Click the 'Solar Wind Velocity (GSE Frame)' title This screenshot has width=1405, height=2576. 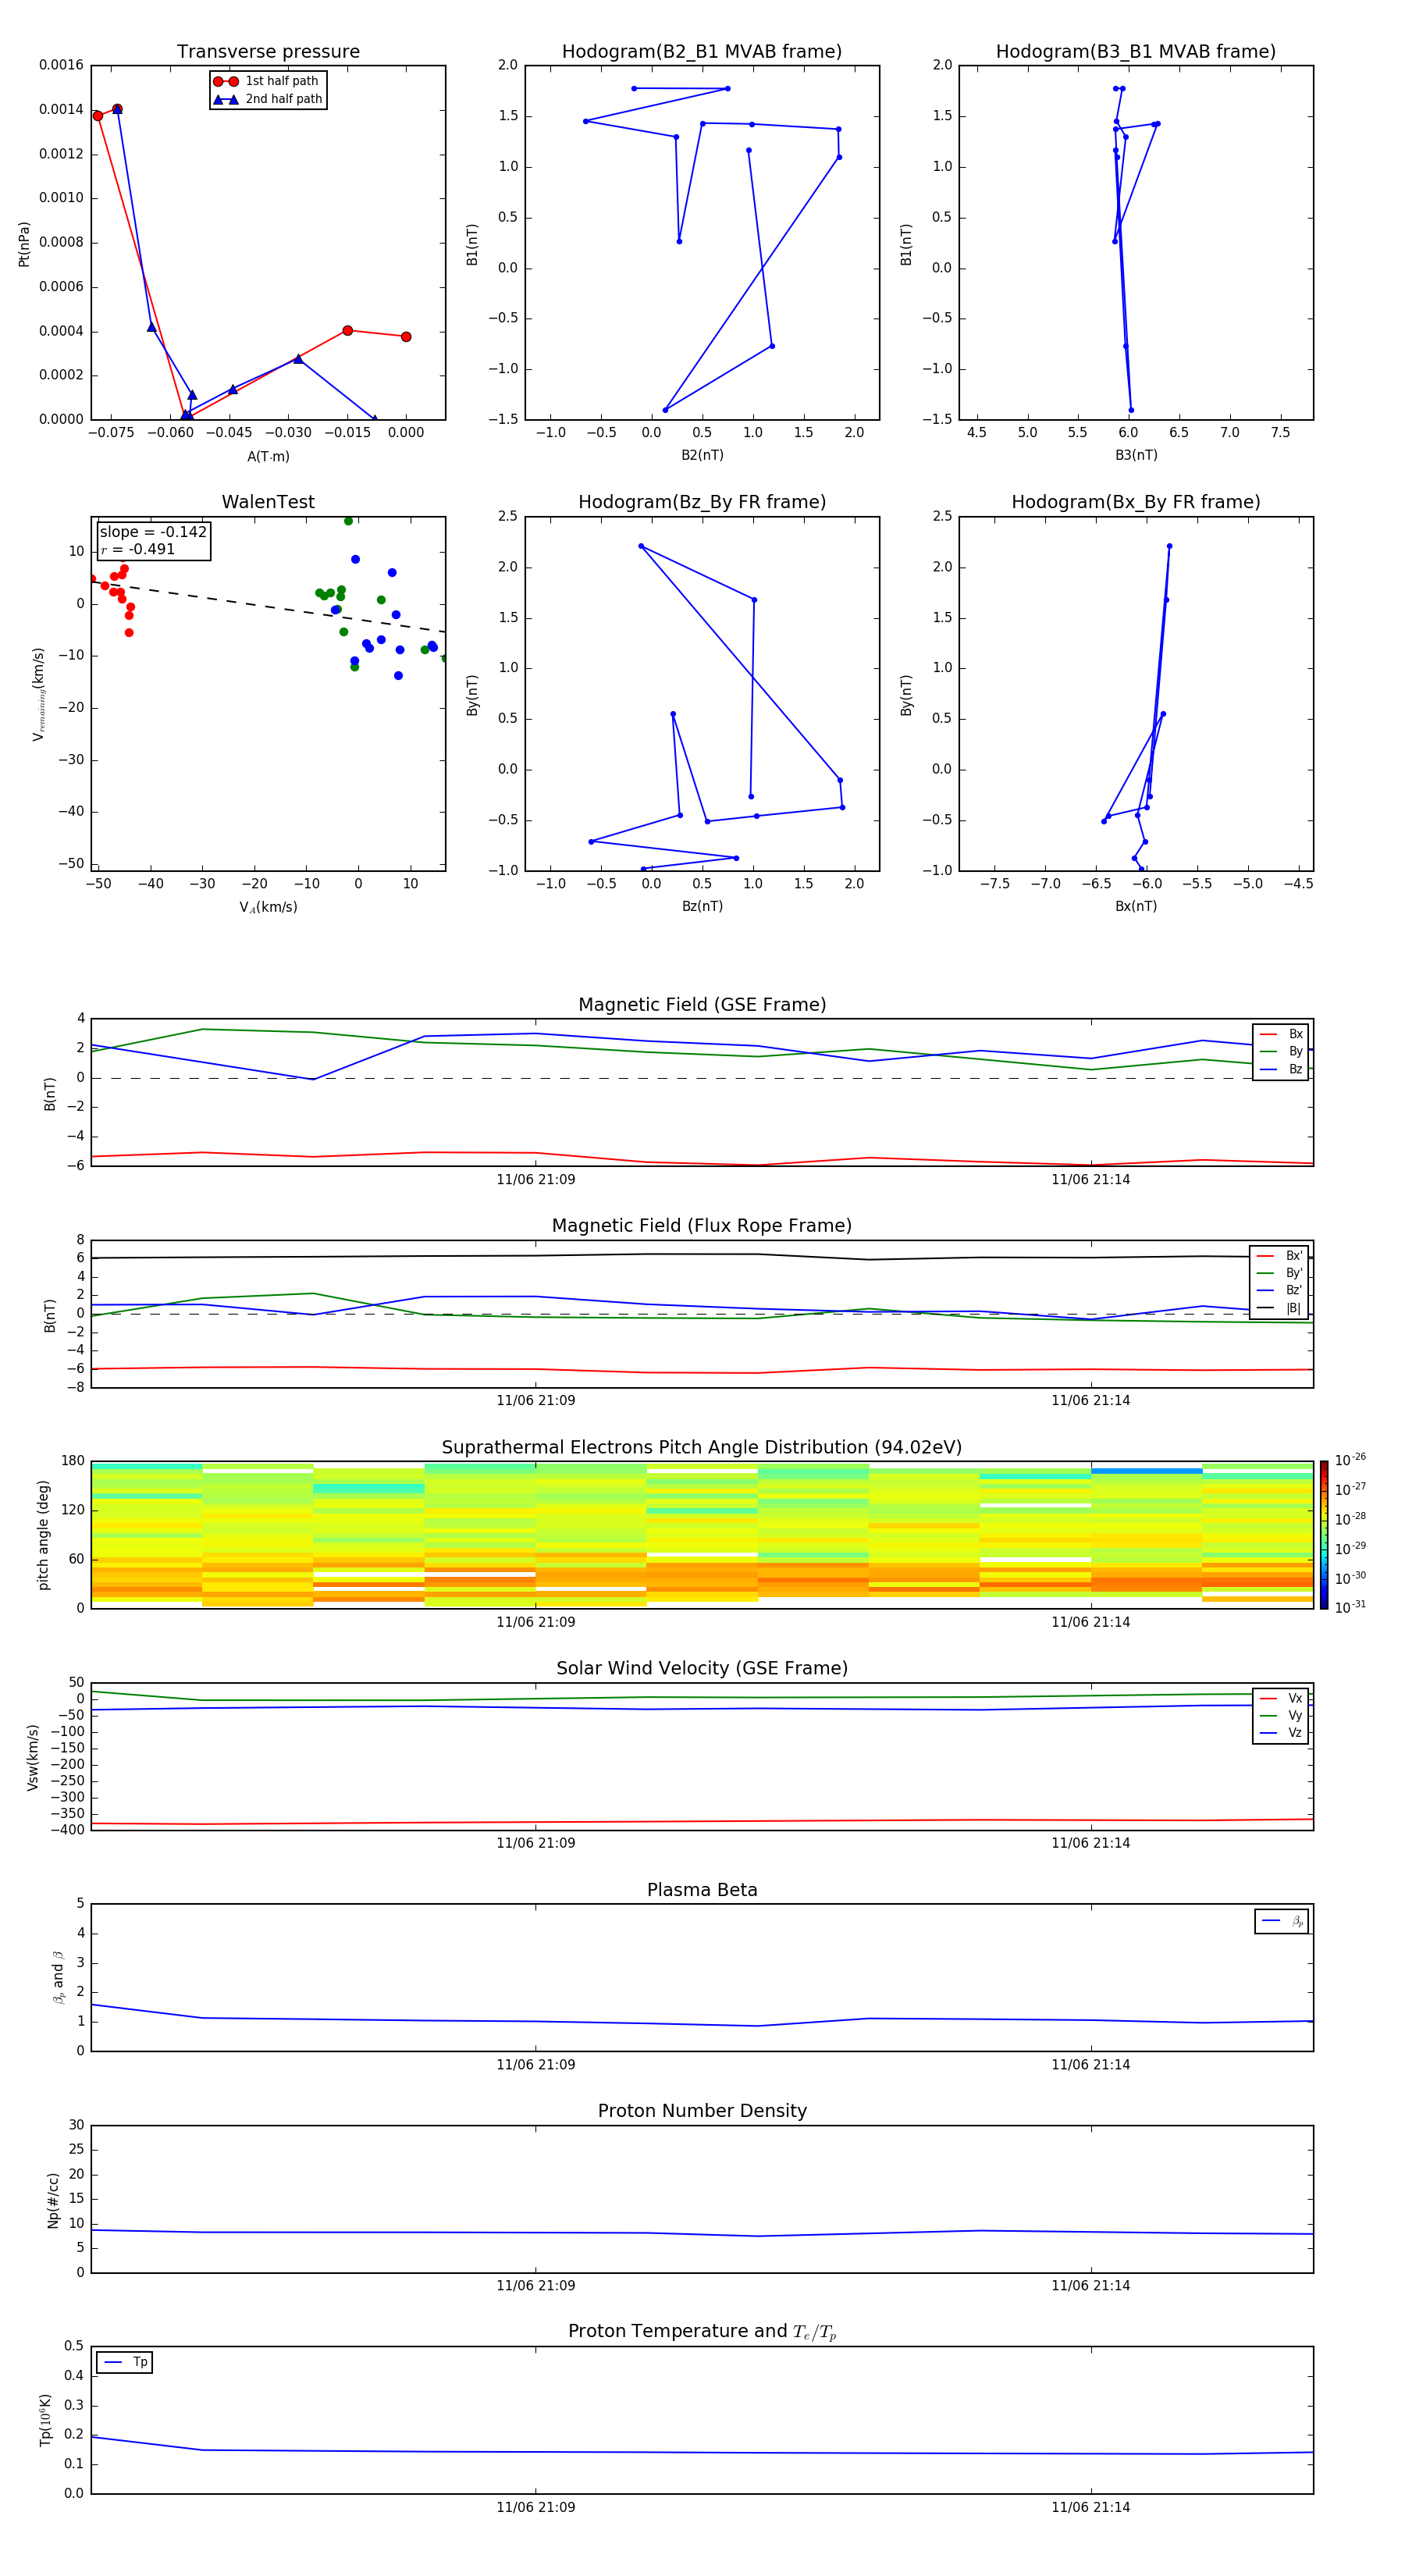(702, 1668)
